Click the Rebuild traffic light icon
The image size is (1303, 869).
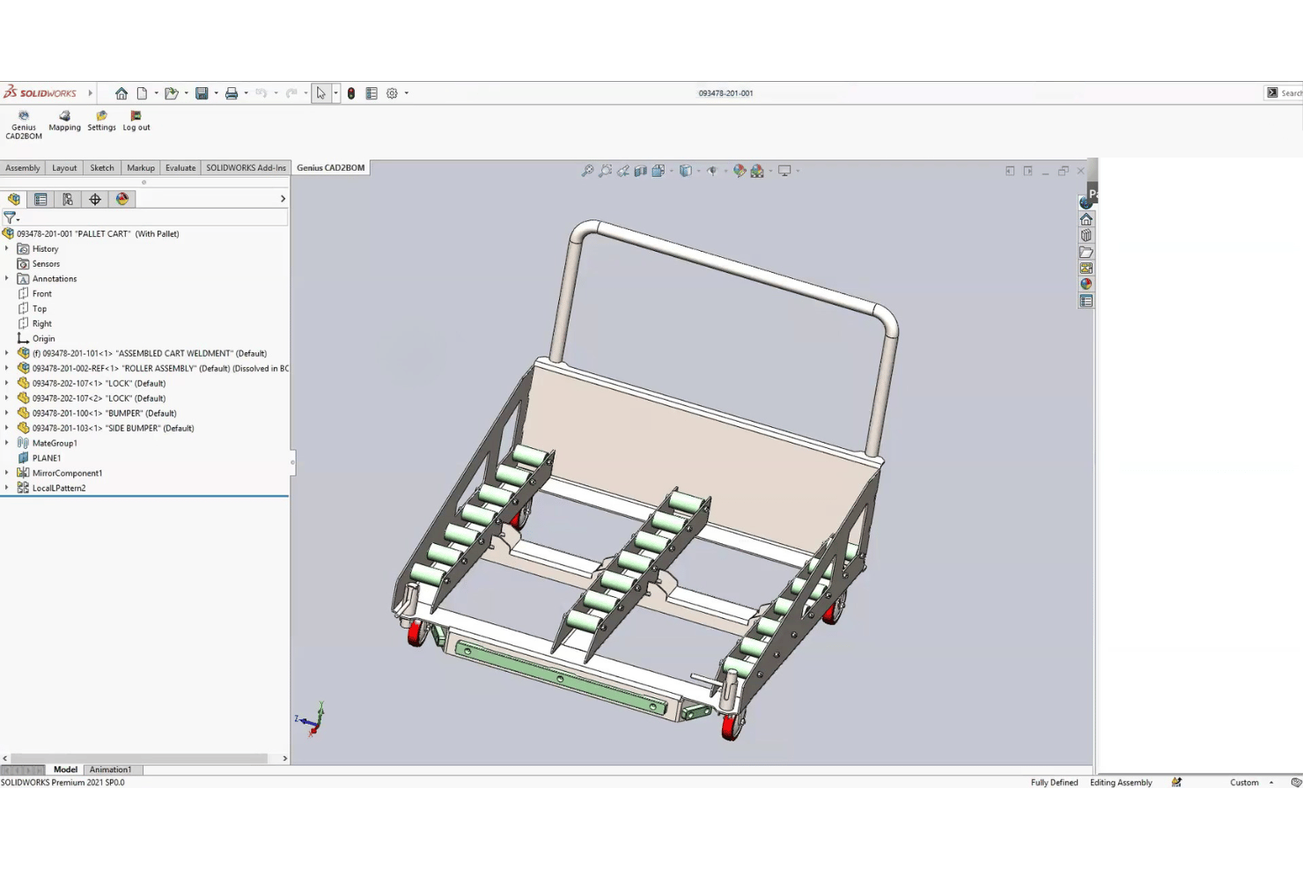(x=351, y=93)
